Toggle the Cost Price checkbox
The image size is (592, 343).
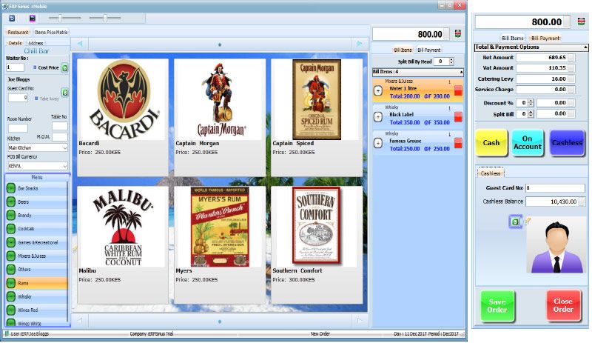pyautogui.click(x=35, y=67)
